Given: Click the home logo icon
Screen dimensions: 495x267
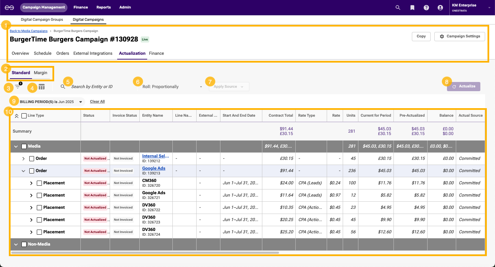Looking at the screenshot, I should (x=9, y=7).
